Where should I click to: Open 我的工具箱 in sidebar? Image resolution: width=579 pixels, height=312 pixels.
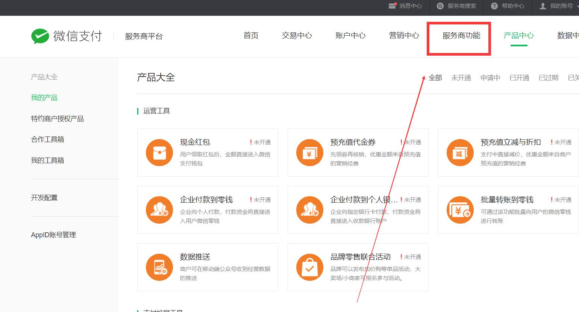click(47, 161)
